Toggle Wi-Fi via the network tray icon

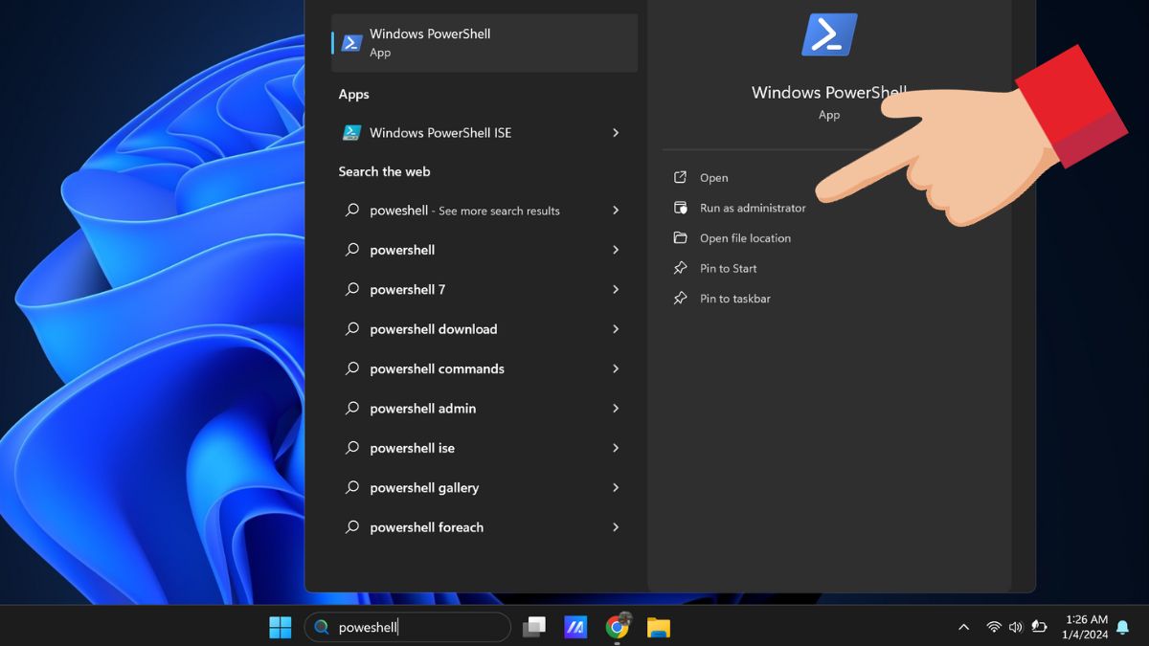point(994,627)
